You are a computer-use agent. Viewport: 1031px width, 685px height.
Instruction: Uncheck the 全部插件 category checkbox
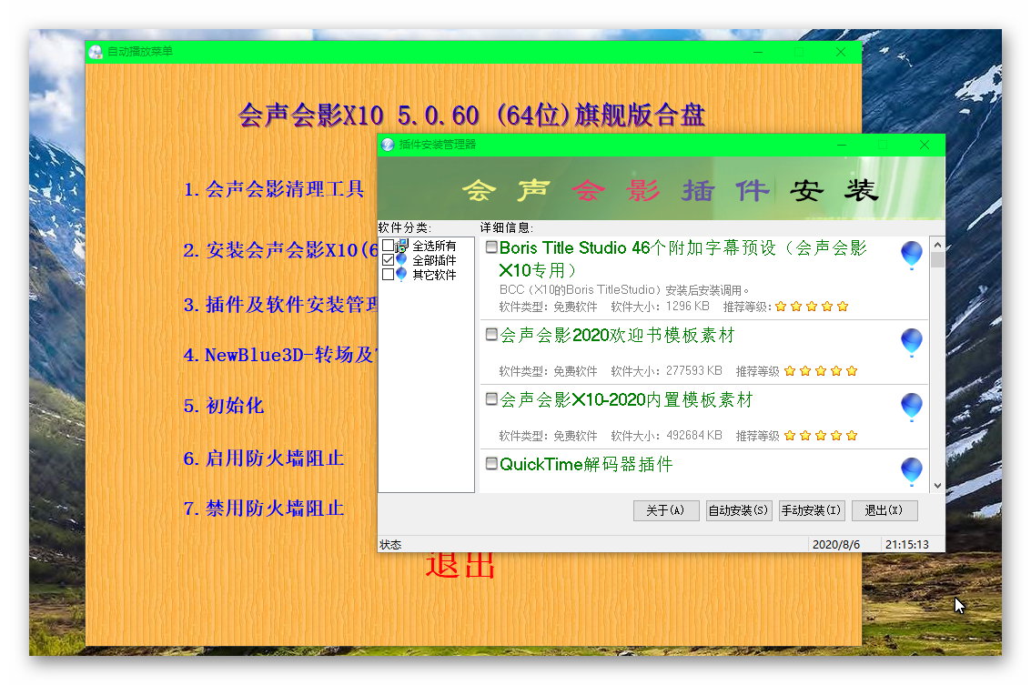tap(389, 260)
